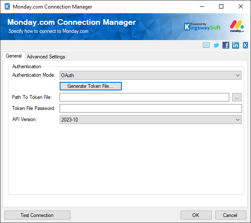The width and height of the screenshot is (251, 223).
Task: Focus the Path To Token File field
Action: click(144, 97)
